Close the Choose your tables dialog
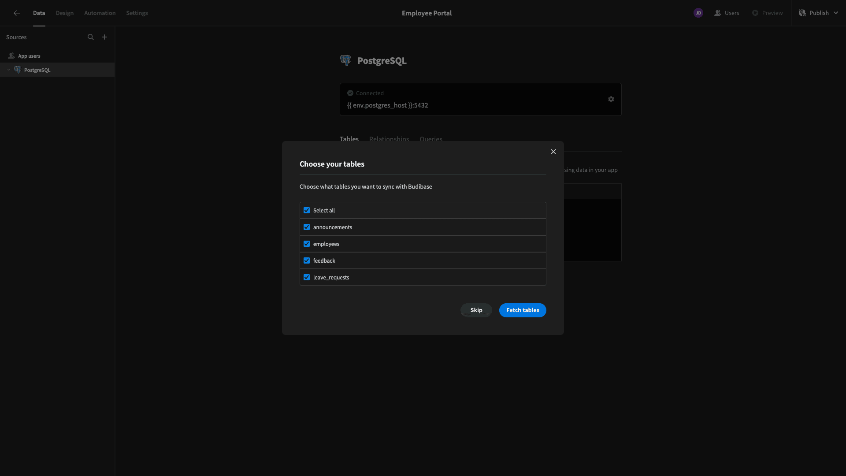 [553, 152]
